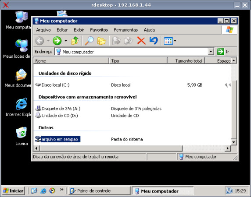Click the vertical scrollbar down arrow
This screenshot has width=251, height=197.
[x=234, y=142]
